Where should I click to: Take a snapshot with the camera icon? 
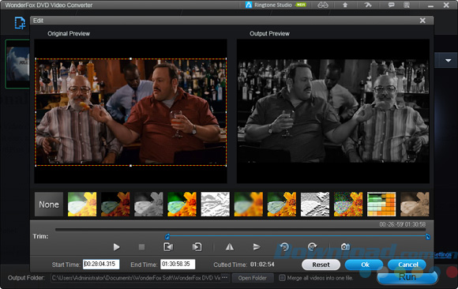[x=345, y=247]
